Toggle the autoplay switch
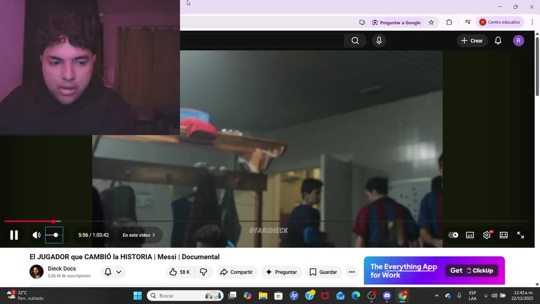540x304 pixels. click(453, 235)
